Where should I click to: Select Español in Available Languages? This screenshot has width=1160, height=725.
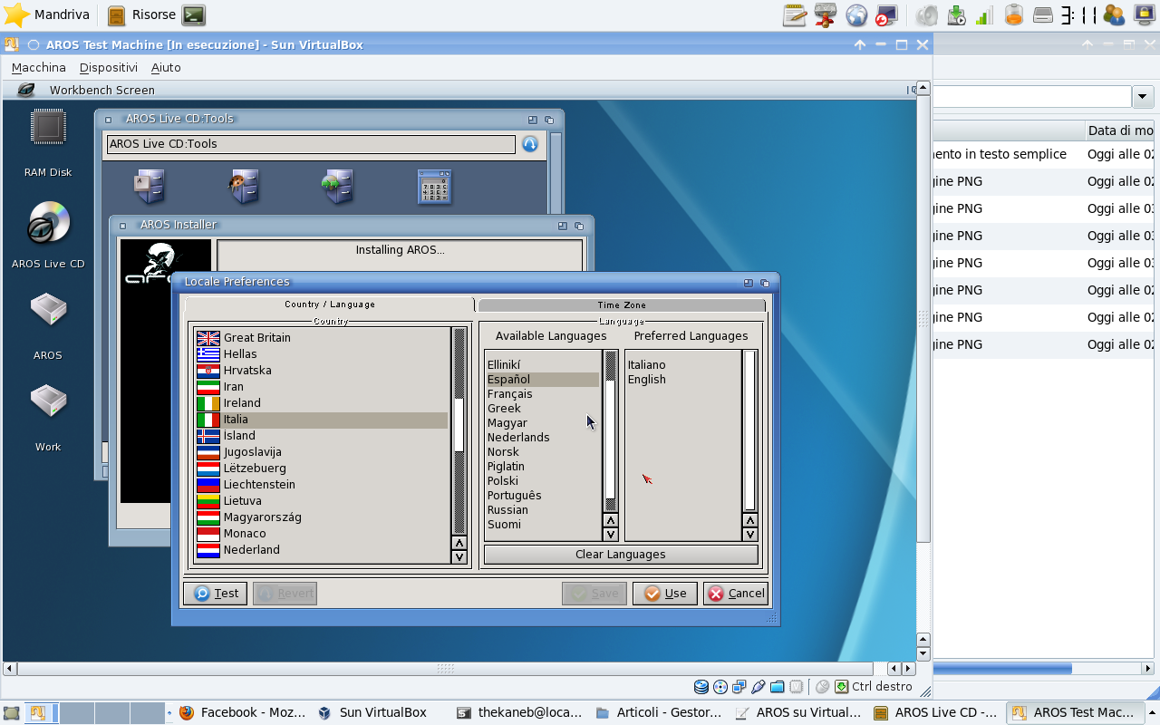[x=543, y=380]
